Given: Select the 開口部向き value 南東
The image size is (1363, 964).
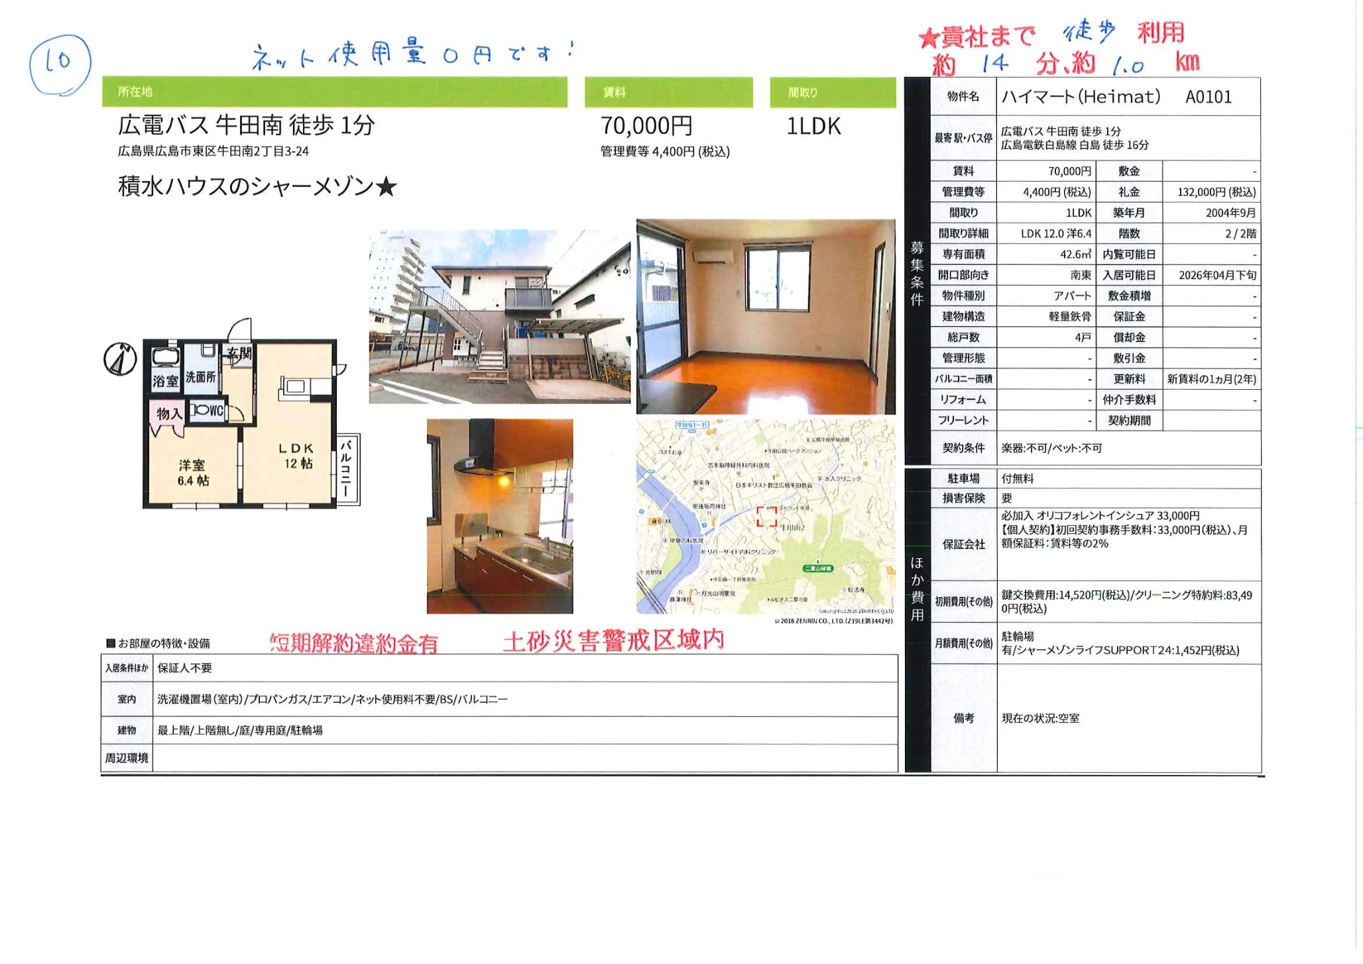Looking at the screenshot, I should tap(1081, 275).
